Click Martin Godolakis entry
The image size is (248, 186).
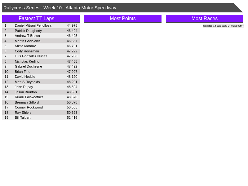(x=28, y=41)
